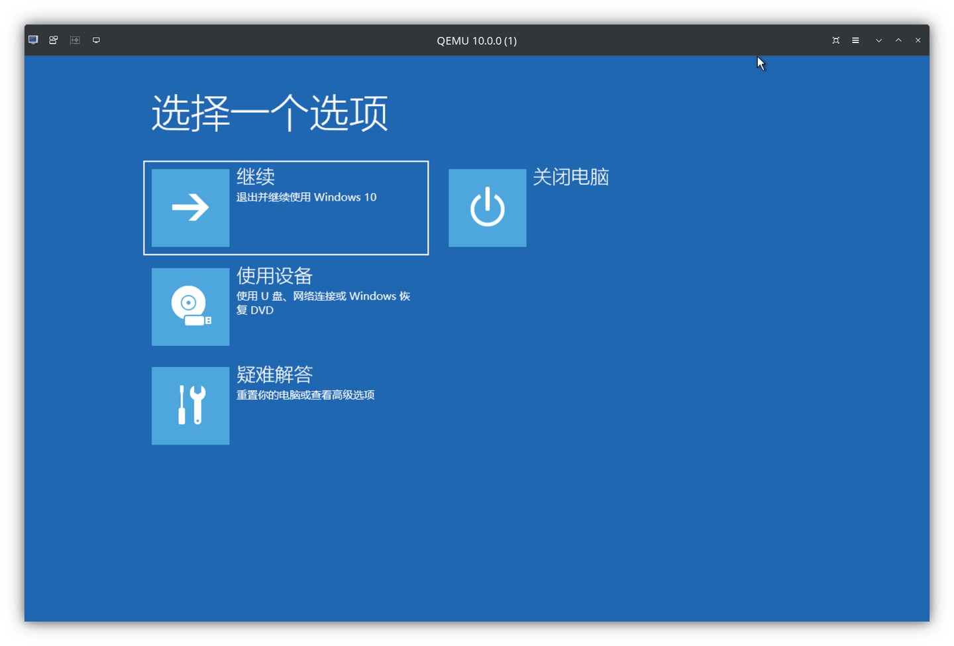This screenshot has height=646, width=954.
Task: Open the virtual devices icon in the toolbar
Action: [53, 40]
